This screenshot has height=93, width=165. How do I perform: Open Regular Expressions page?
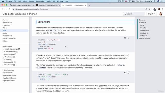(9, 38)
